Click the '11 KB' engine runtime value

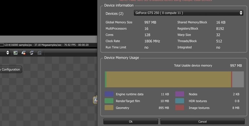click(x=165, y=94)
